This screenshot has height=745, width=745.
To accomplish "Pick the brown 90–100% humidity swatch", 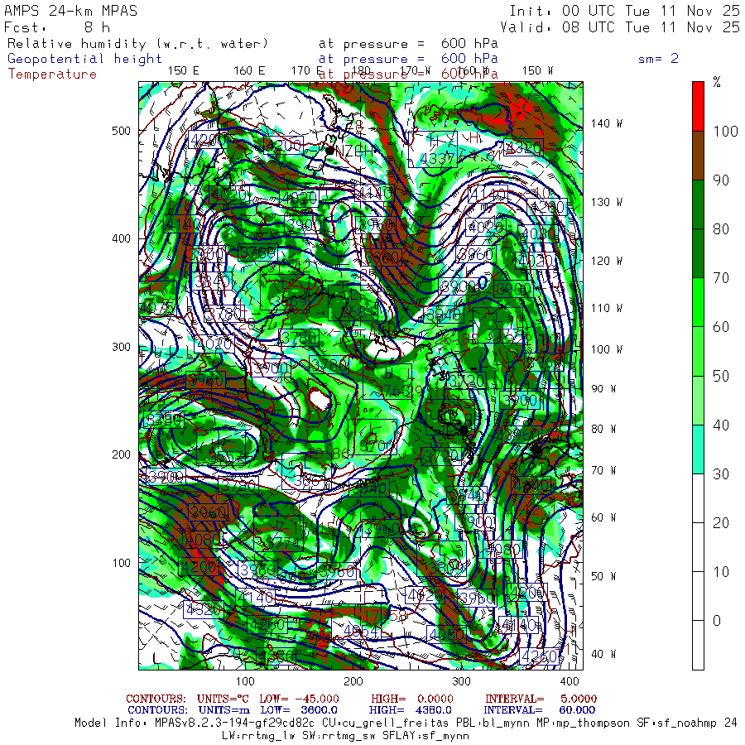I will (x=698, y=156).
